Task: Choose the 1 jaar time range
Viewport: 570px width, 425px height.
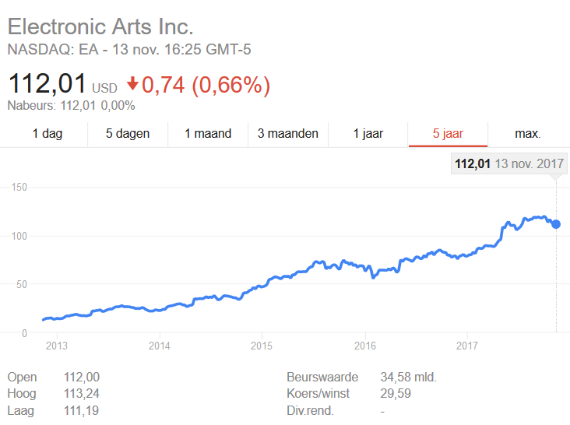Action: coord(368,133)
